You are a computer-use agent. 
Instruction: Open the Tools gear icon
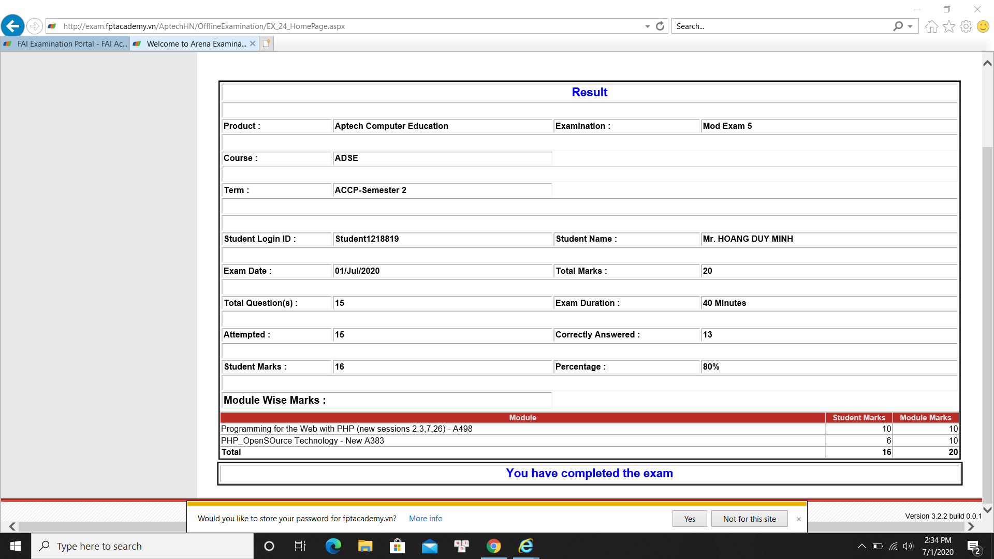tap(966, 26)
